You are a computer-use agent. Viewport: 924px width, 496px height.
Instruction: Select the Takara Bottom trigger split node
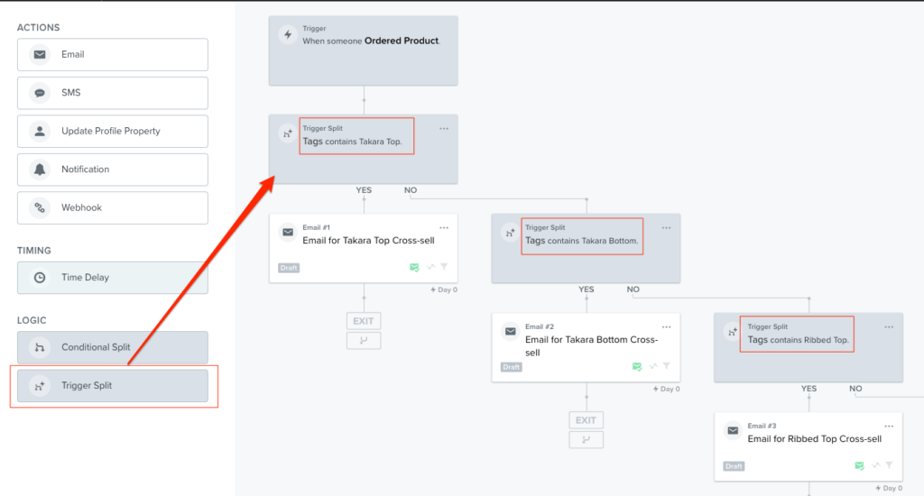tap(586, 246)
